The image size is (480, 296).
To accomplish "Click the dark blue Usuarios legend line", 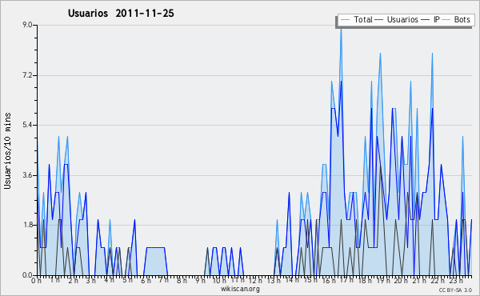I will [379, 20].
